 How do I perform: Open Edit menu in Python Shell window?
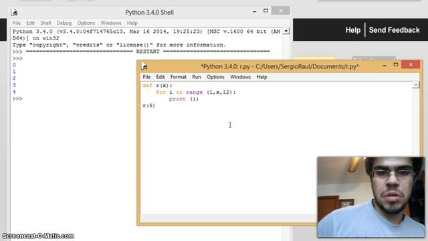pyautogui.click(x=30, y=23)
